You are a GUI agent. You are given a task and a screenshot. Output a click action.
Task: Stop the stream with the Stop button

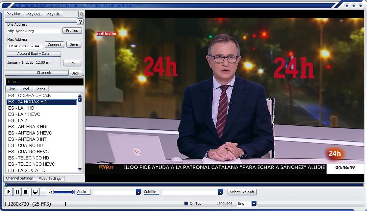pyautogui.click(x=26, y=192)
